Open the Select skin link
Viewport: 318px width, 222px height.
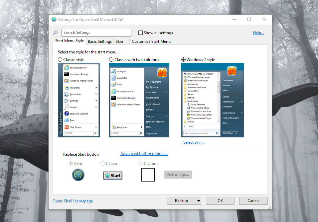tap(194, 142)
